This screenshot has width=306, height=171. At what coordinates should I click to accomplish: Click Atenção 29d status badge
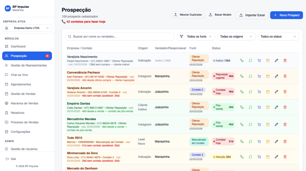(x=222, y=157)
